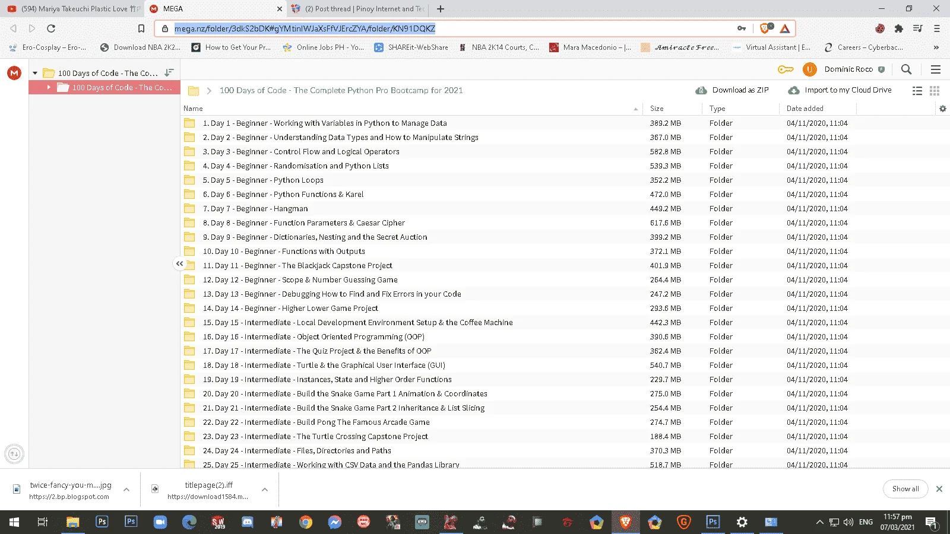Open a new browser tab

(441, 9)
